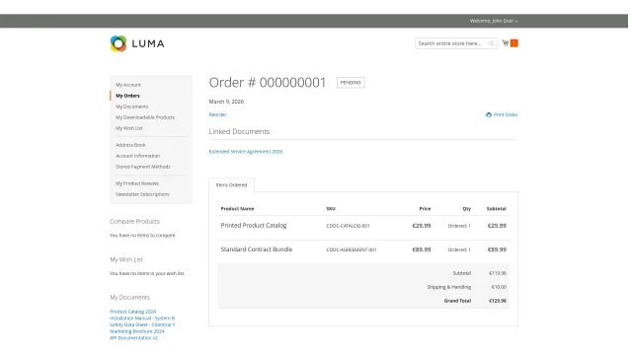Click the Linked Documents heading
This screenshot has width=632, height=355.
(239, 131)
